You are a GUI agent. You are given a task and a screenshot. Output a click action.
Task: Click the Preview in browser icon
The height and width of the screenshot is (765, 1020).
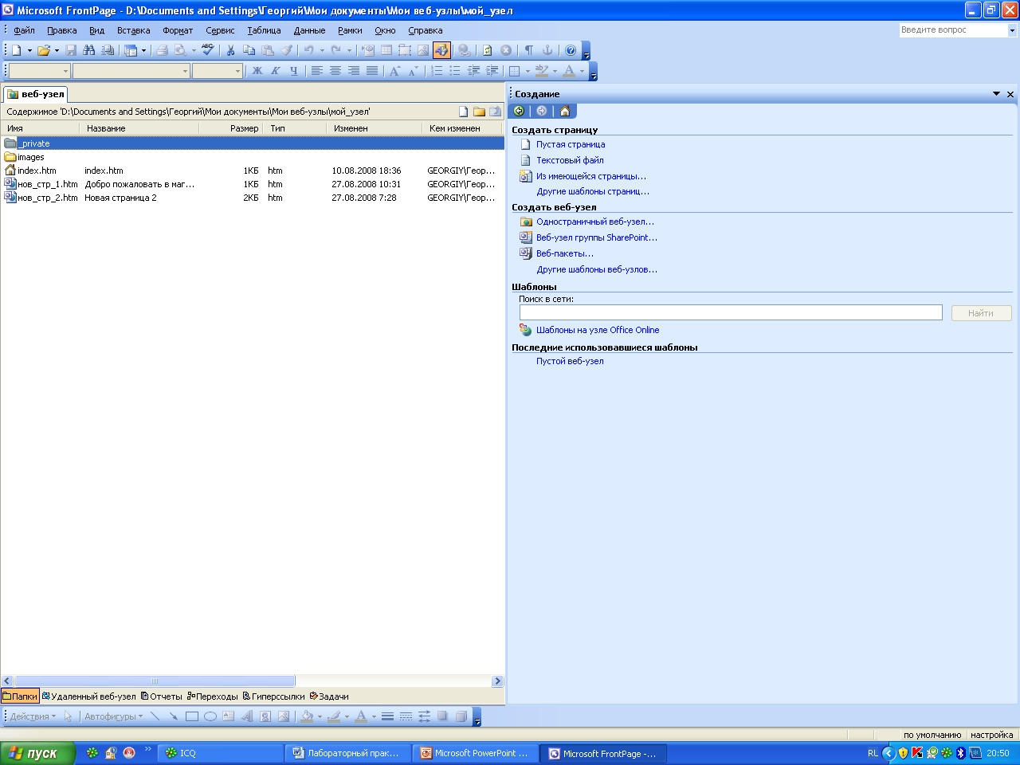coord(181,50)
